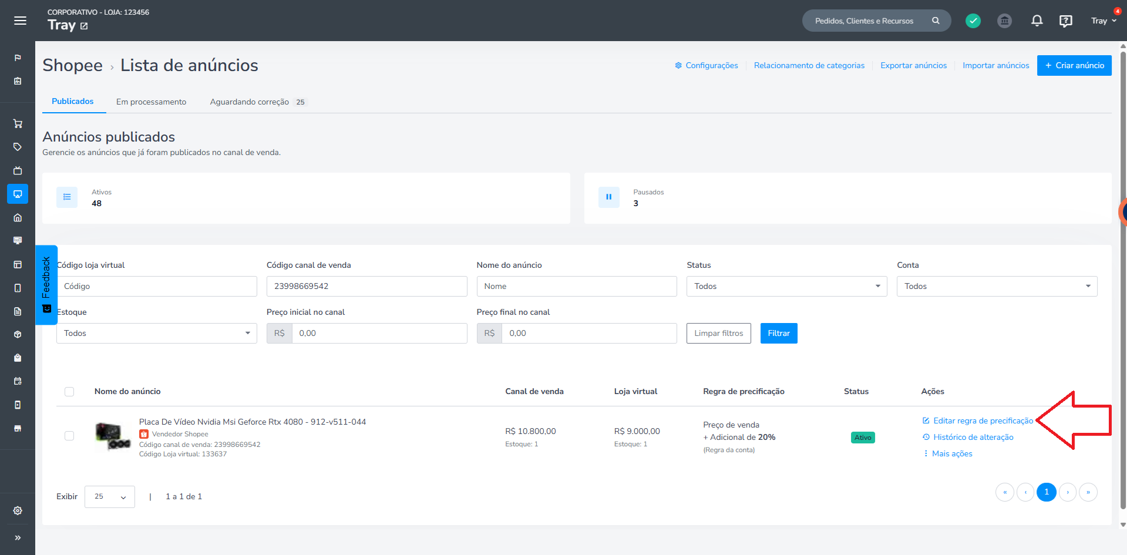Select all ads with header checkbox
The height and width of the screenshot is (555, 1127).
click(x=69, y=392)
